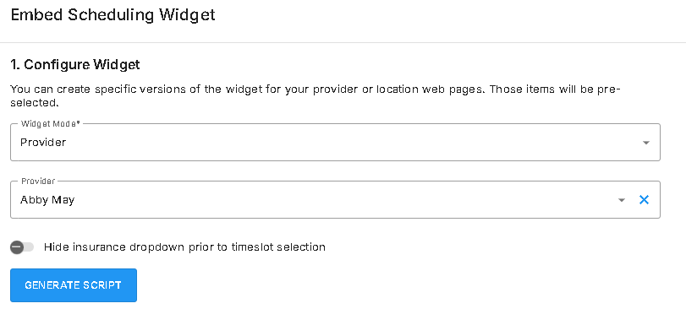Select the 'Provider' value in Widget Mode

[x=43, y=143]
